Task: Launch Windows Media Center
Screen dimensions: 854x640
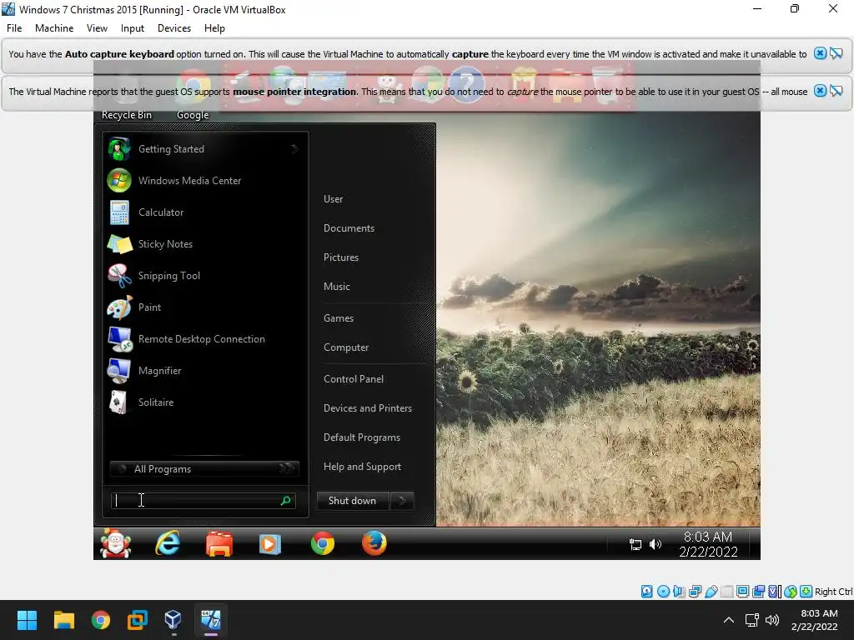Action: [205, 181]
